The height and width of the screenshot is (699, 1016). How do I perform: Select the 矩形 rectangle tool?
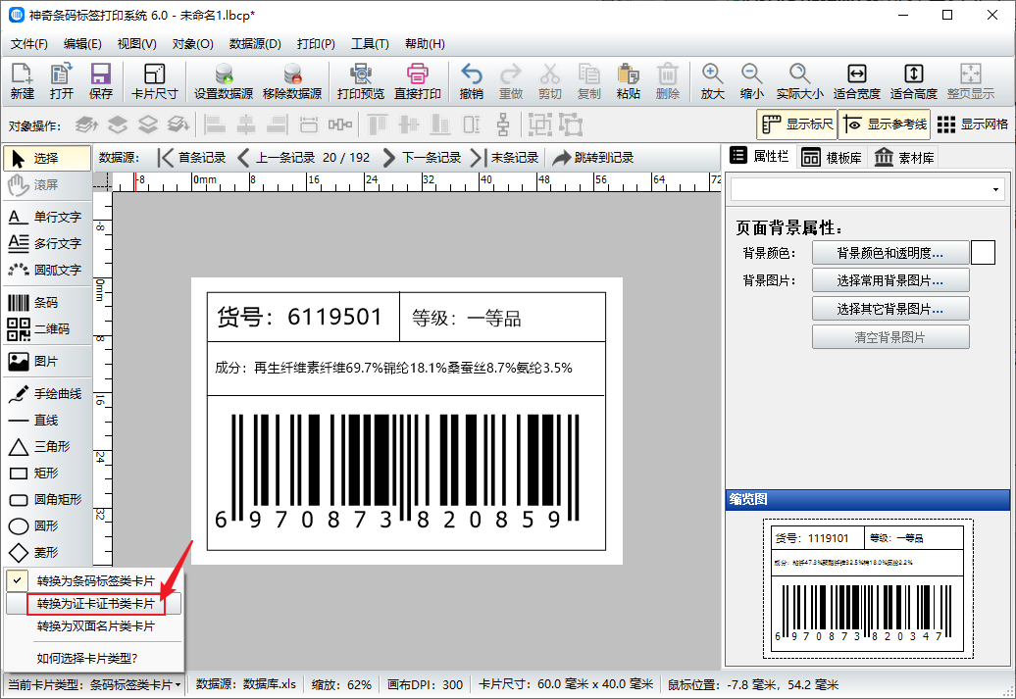pos(46,473)
